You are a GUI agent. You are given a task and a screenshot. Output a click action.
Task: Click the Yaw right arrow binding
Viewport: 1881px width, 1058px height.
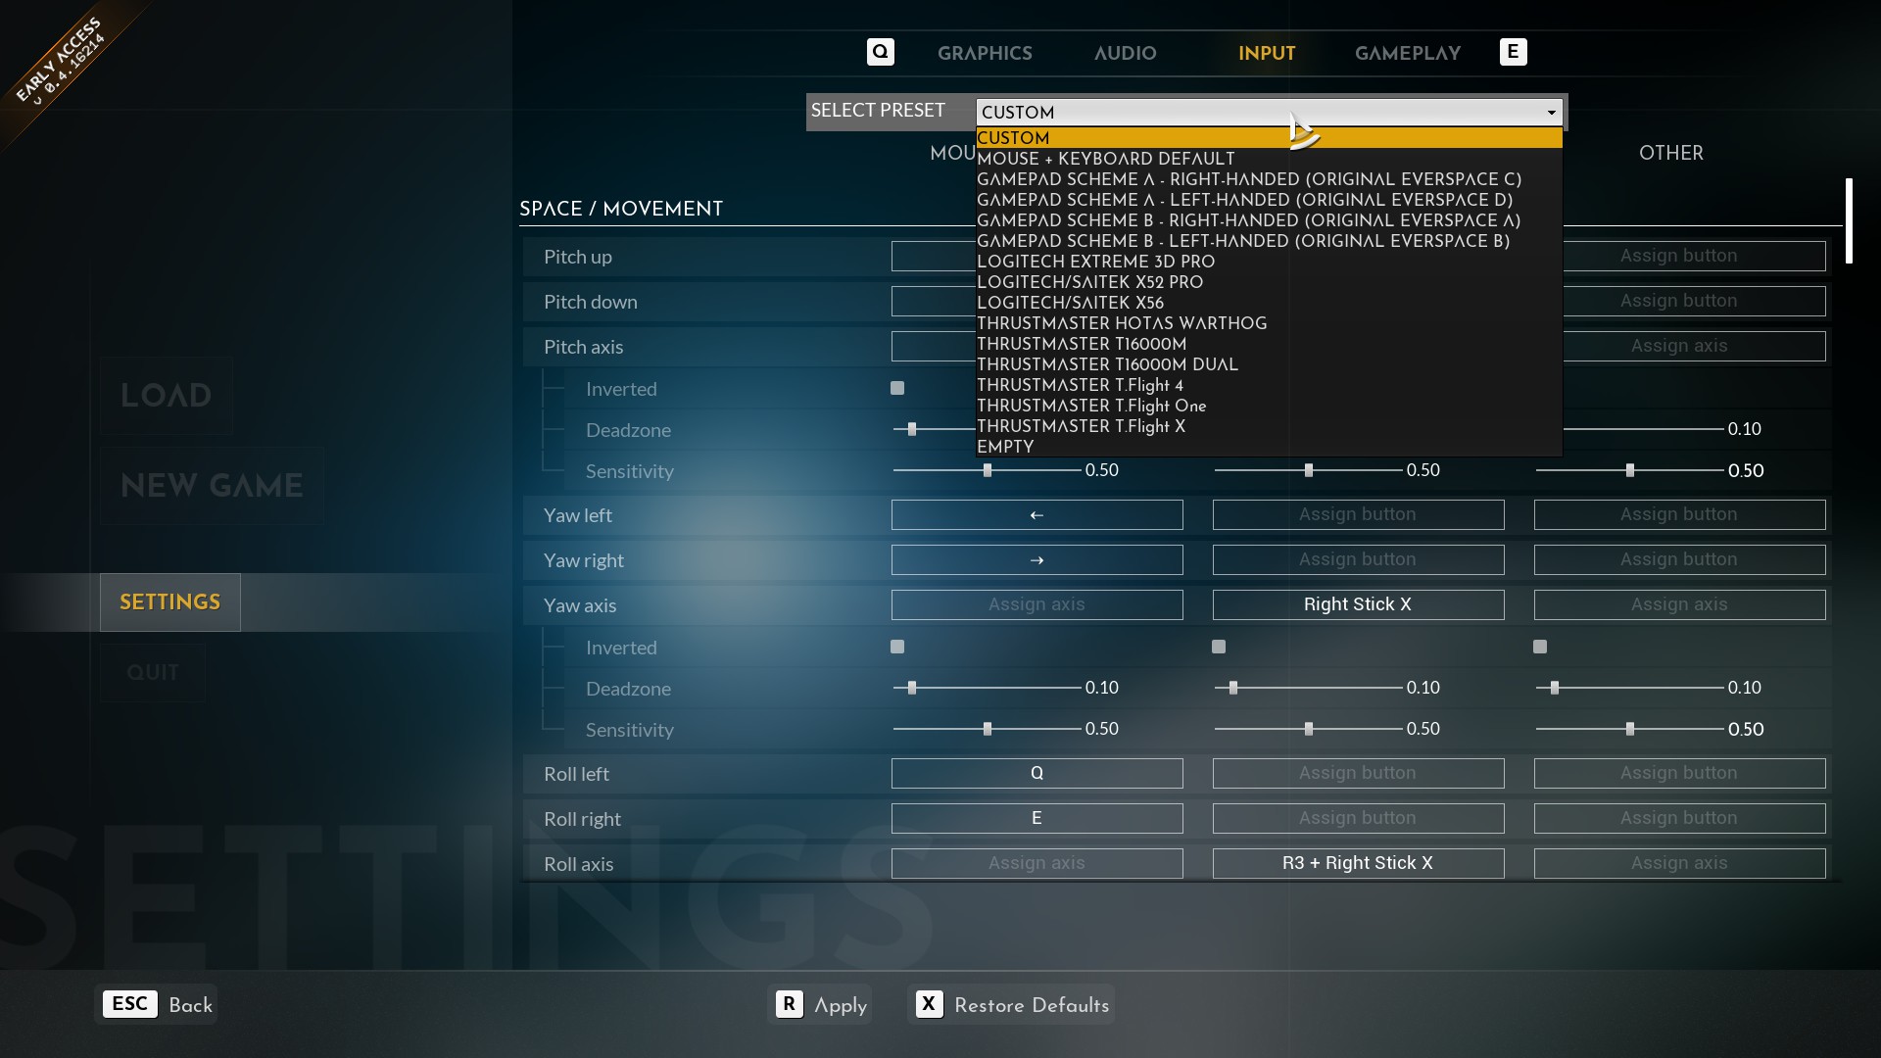[1037, 560]
